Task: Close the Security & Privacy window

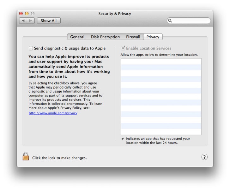Action: pos(21,14)
